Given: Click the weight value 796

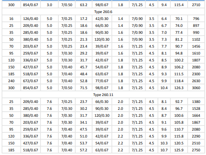Looking at the screenshot, I should (x=196, y=19).
